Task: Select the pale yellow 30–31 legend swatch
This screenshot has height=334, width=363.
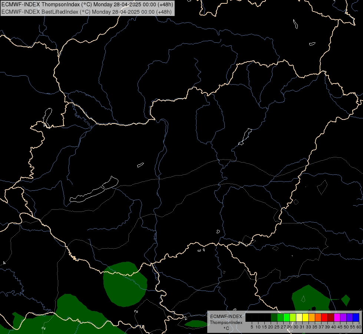Action: [299, 317]
